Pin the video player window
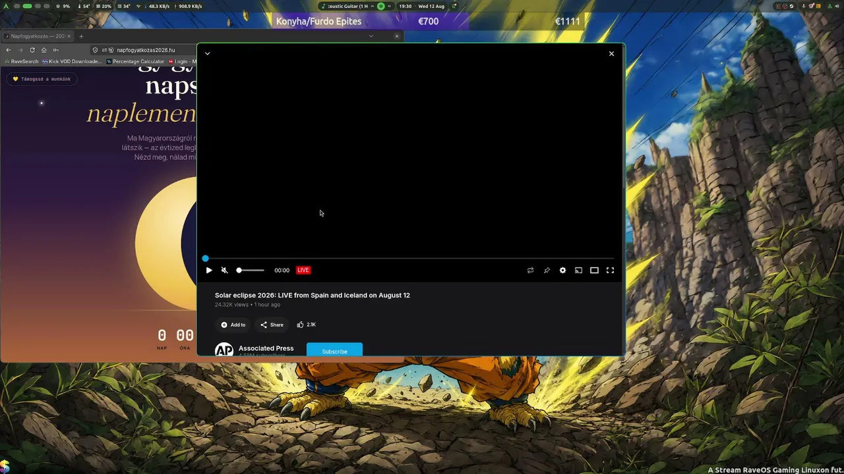 point(547,270)
